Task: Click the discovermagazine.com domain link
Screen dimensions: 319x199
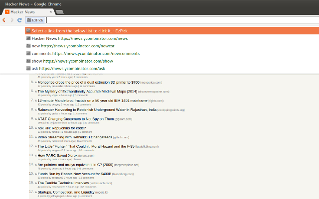Action: 154,92
